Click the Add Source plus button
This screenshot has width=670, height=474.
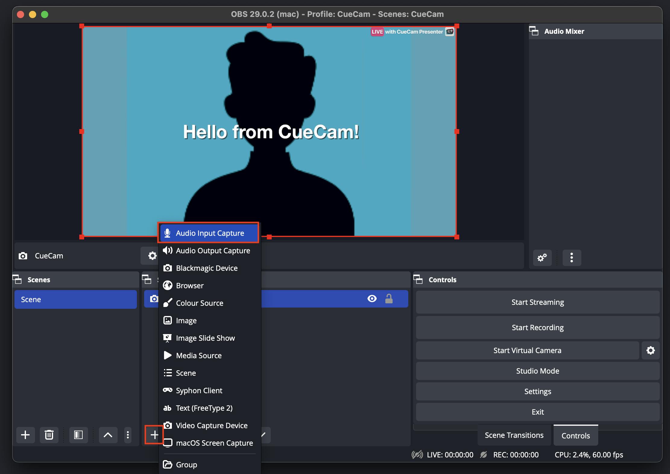pos(154,435)
